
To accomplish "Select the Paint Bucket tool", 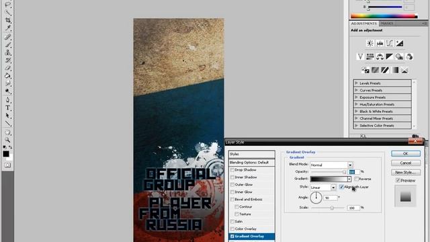I will coord(8,76).
